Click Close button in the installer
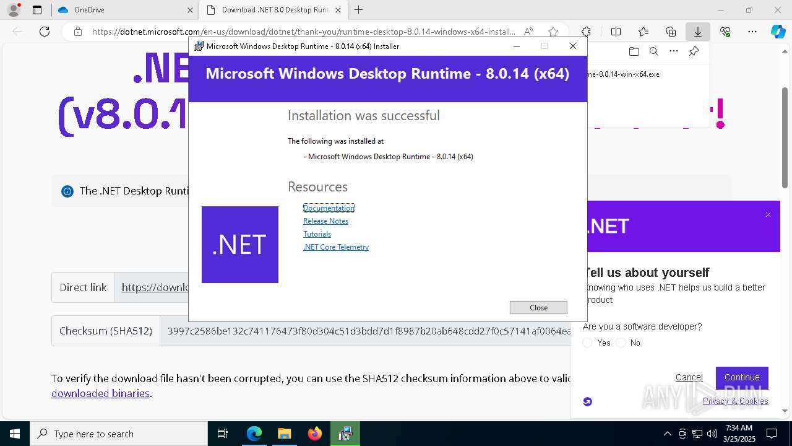The height and width of the screenshot is (446, 792). 538,307
